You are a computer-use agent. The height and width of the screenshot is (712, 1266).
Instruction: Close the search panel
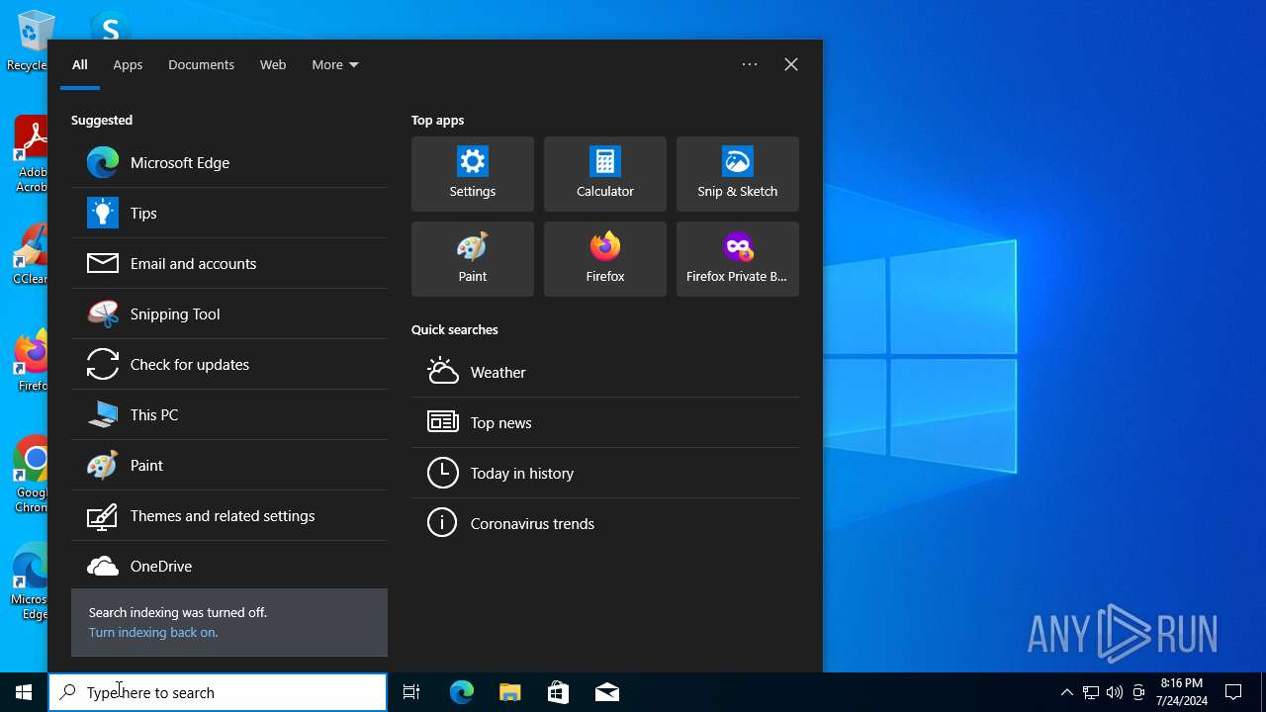click(791, 64)
